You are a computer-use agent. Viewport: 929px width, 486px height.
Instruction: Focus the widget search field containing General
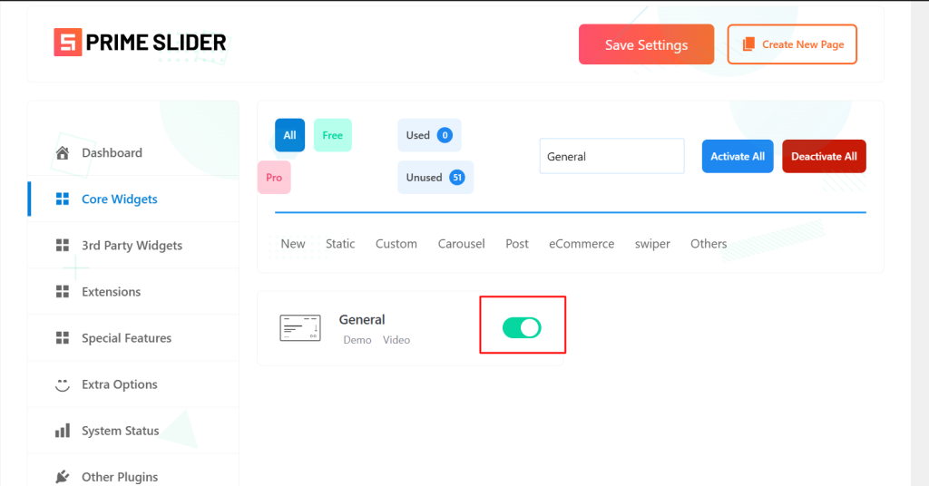pos(612,156)
